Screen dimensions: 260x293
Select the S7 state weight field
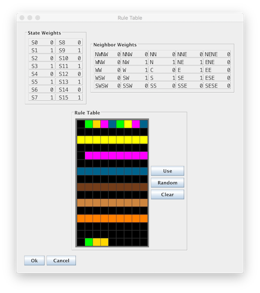[x=42, y=97]
